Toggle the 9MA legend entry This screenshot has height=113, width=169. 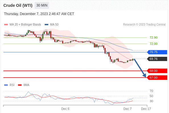click(x=24, y=85)
